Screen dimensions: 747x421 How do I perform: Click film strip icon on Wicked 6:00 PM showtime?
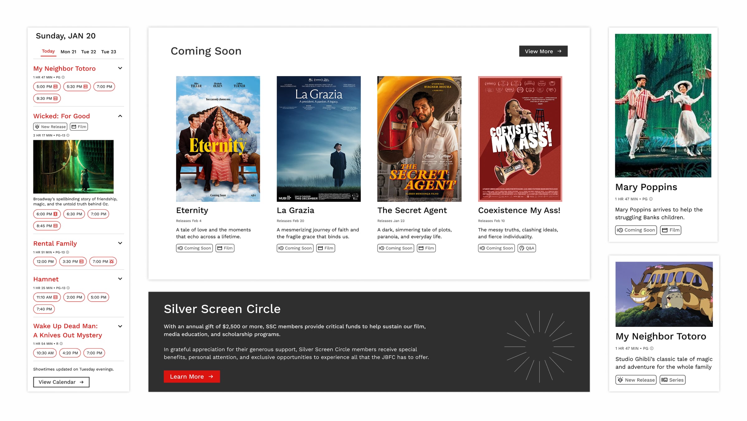[x=55, y=214]
